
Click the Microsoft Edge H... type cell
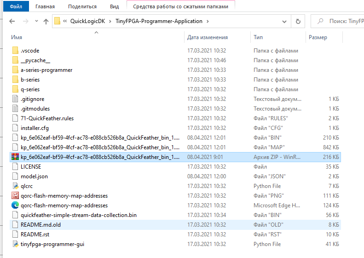[277, 205]
